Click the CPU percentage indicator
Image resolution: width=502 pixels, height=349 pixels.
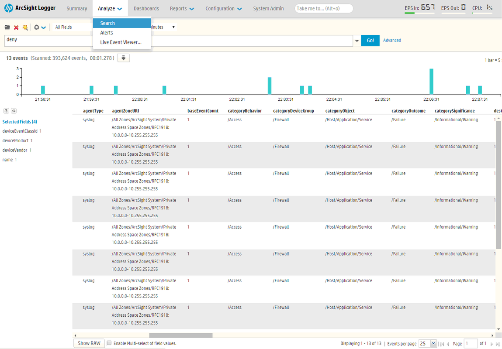[x=482, y=8]
